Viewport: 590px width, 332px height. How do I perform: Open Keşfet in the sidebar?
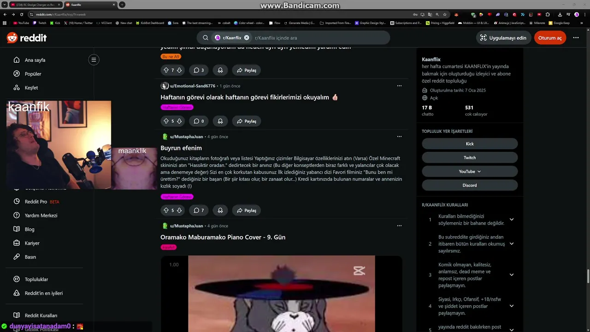point(31,88)
